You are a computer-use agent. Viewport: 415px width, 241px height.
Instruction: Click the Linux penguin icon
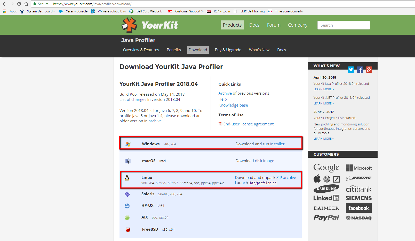(x=127, y=178)
